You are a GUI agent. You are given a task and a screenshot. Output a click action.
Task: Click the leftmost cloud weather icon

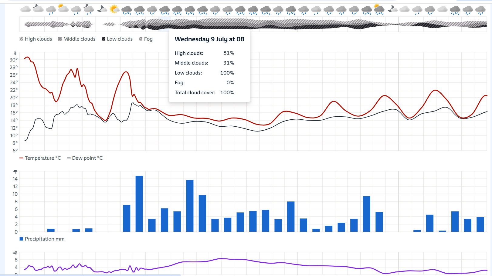[x=25, y=9]
